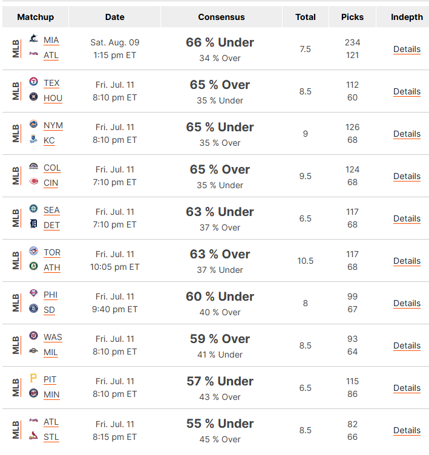Open the NYM team link
Viewport: 429px width, 455px height.
[x=53, y=125]
